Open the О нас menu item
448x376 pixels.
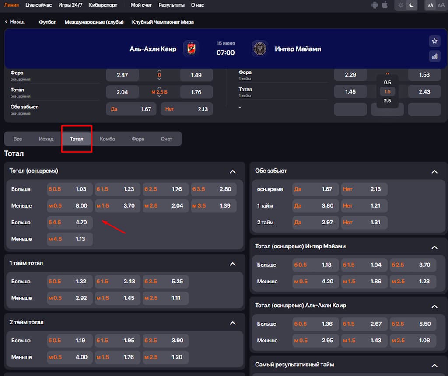pos(197,5)
